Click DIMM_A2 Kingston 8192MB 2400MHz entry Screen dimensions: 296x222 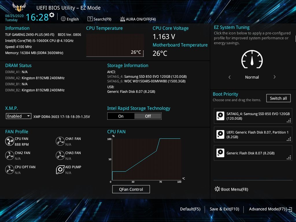[x=35, y=78]
